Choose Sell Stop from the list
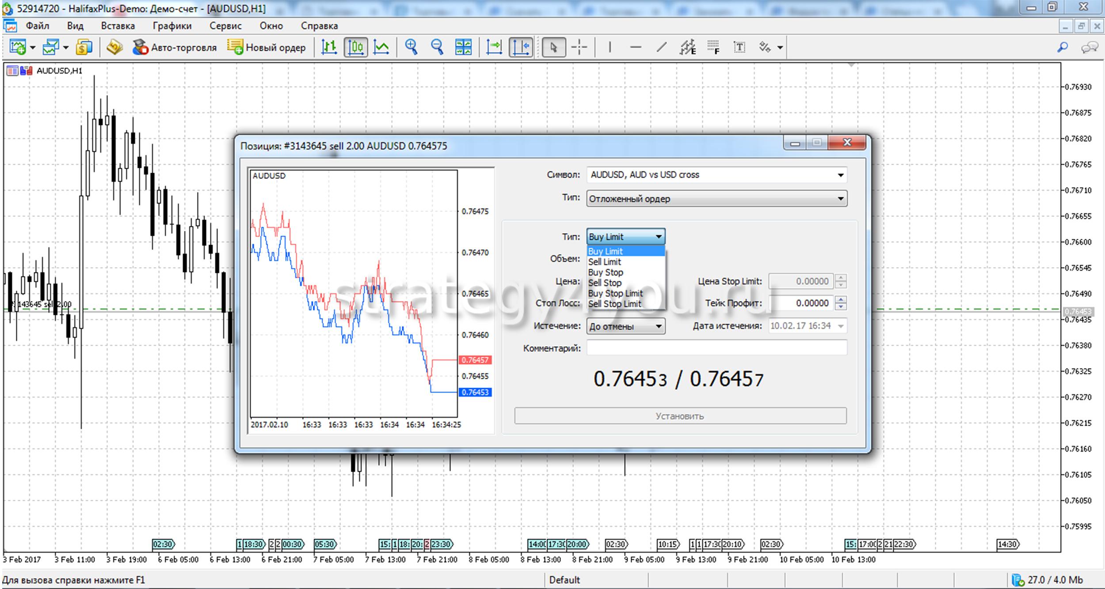This screenshot has width=1105, height=589. pos(605,283)
